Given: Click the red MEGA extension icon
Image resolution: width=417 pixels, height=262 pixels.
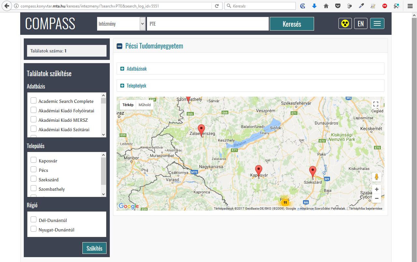Looking at the screenshot, I should pyautogui.click(x=385, y=6).
